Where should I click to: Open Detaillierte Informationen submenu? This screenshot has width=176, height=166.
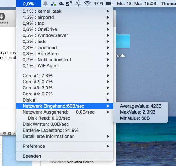point(65,137)
